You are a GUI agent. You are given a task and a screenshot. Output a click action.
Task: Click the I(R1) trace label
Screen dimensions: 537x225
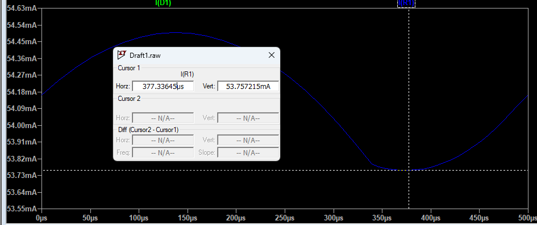click(406, 3)
